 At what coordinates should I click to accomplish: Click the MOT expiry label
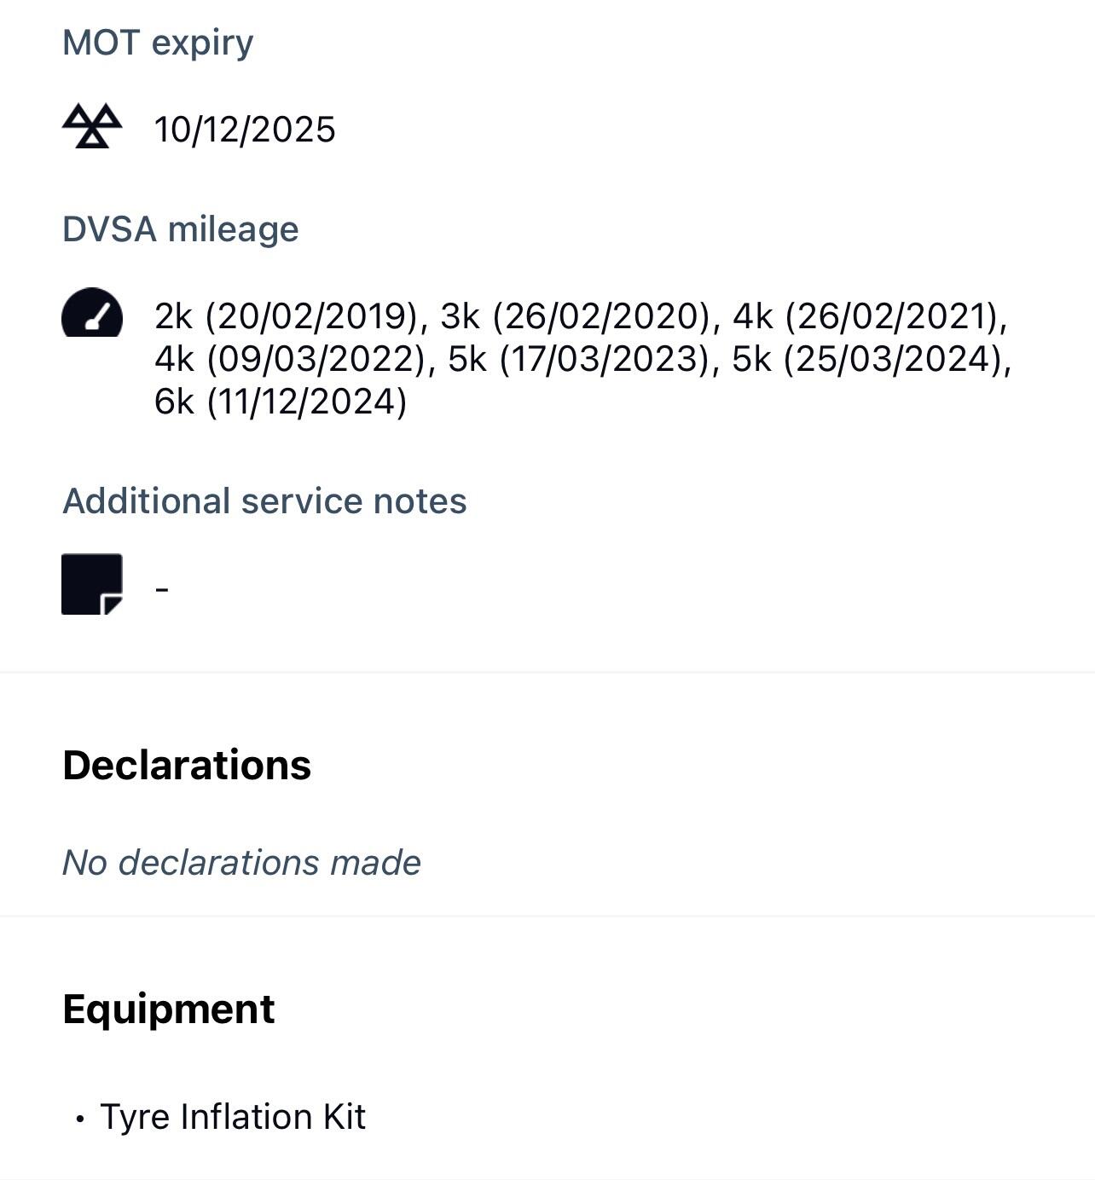click(x=158, y=43)
